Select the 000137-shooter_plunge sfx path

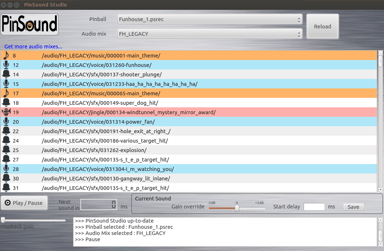[x=102, y=74]
